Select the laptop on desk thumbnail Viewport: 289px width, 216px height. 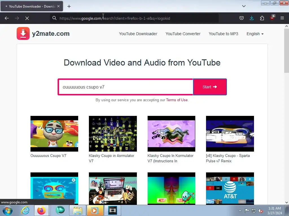coord(113,188)
